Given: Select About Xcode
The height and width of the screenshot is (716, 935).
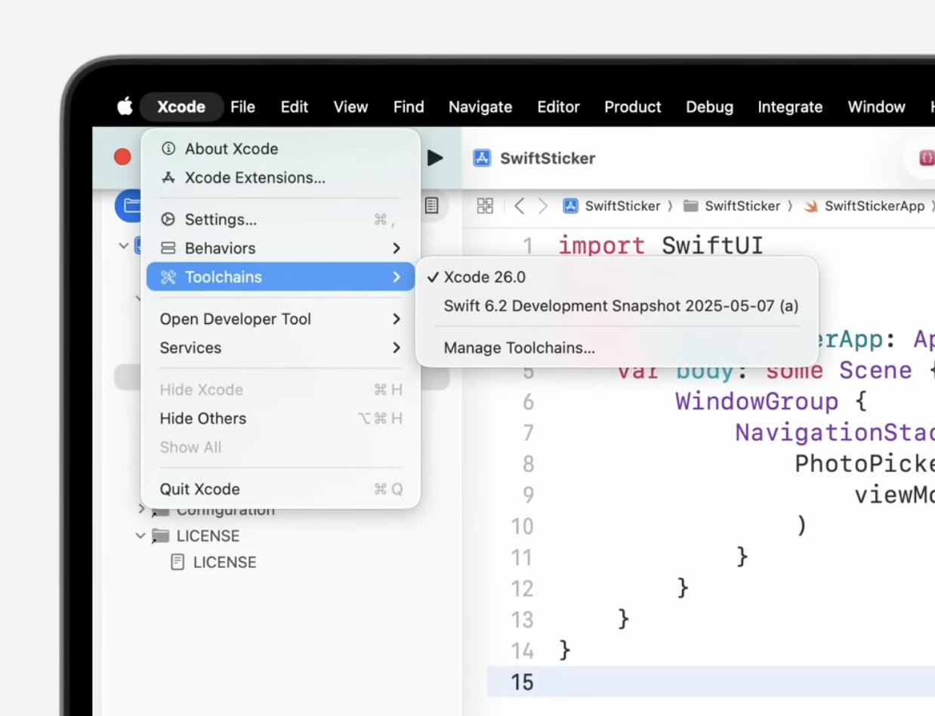Looking at the screenshot, I should (280, 149).
